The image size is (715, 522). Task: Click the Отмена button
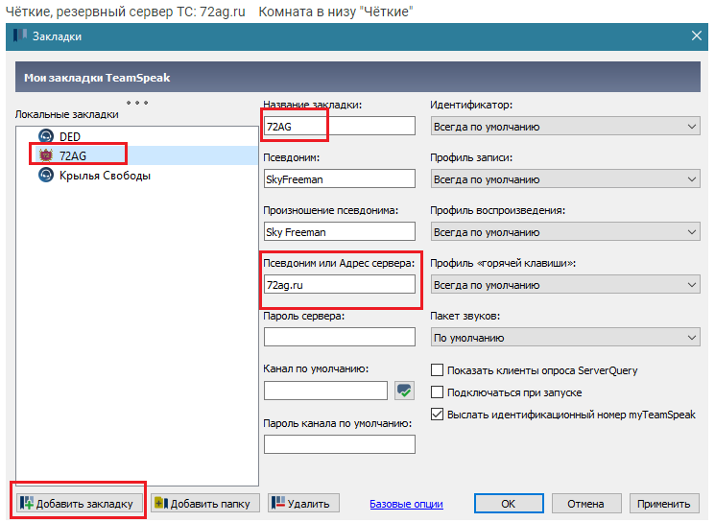pyautogui.click(x=586, y=504)
